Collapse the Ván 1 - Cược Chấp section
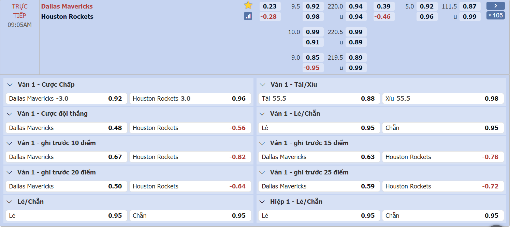This screenshot has height=227, width=510. tap(10, 85)
